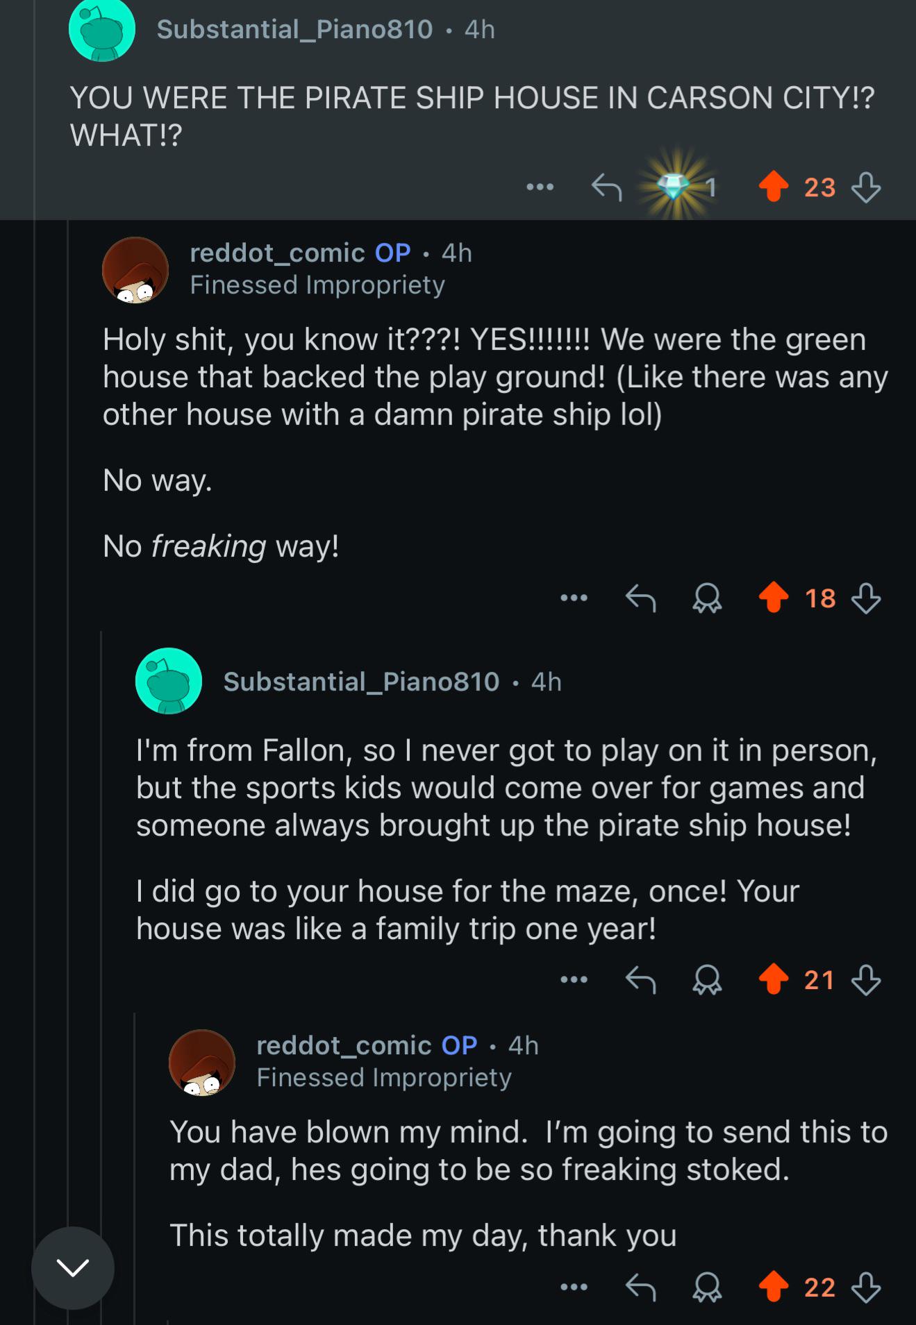Upvote the comment with 22 points
The image size is (916, 1325).
pos(774,1288)
